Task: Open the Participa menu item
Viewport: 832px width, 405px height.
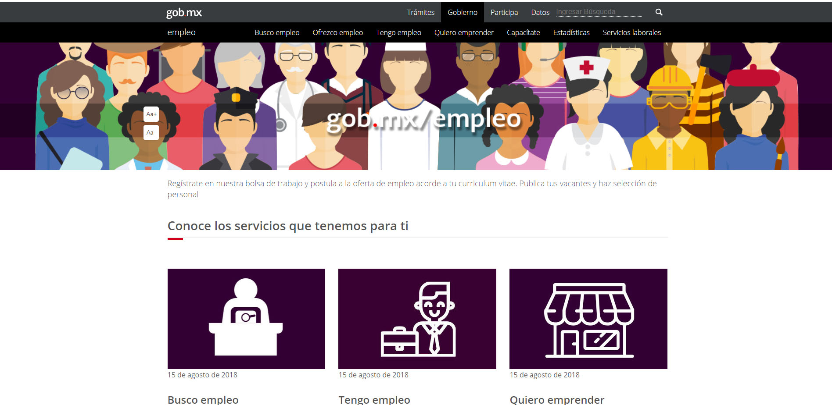Action: (x=504, y=12)
